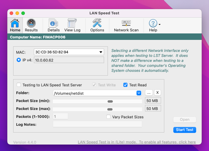Viewport: 209px width, 151px height.
Task: Minimize the window with the yellow button
Action: (x=17, y=13)
